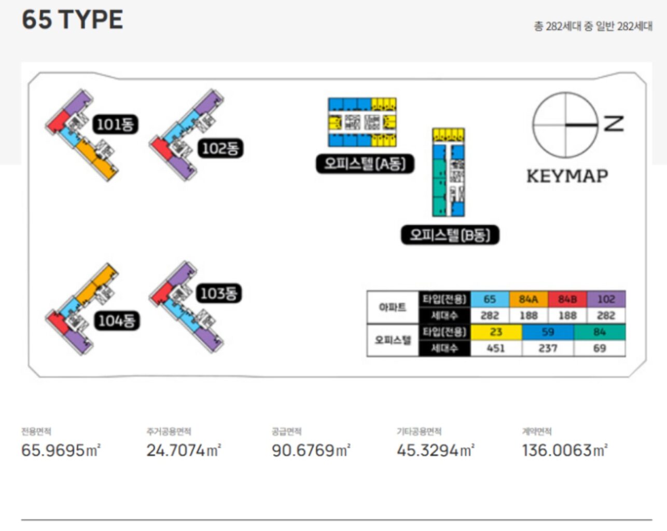Click the 전용면적 label
The height and width of the screenshot is (531, 667).
[x=36, y=431]
